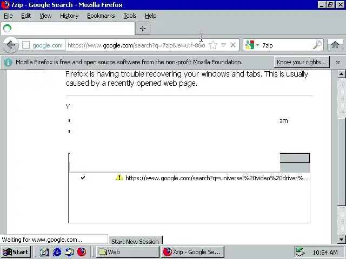Click in the address bar URL field
Image resolution: width=346 pixels, height=259 pixels.
tap(136, 45)
